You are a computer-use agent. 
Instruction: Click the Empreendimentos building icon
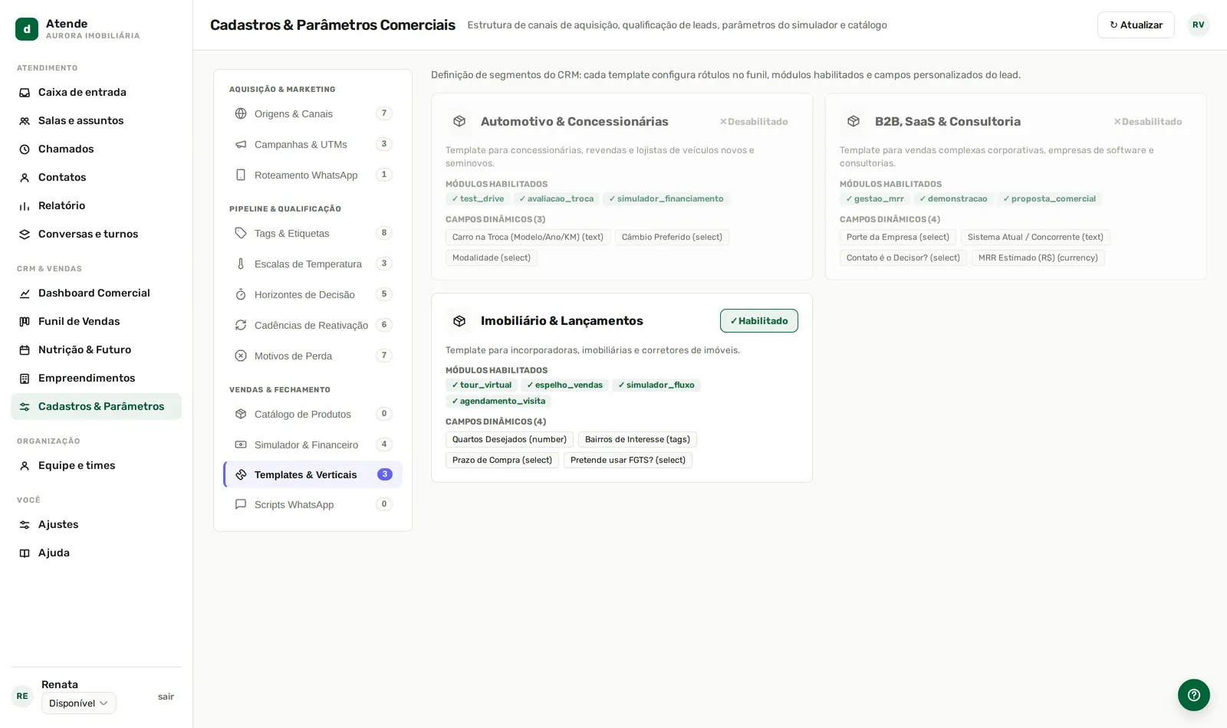click(25, 379)
